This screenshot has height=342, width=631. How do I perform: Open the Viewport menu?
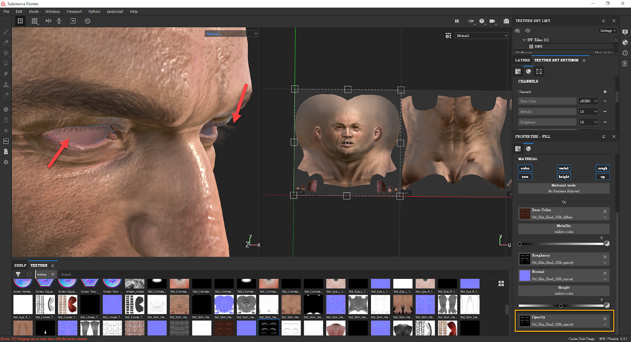(x=74, y=11)
